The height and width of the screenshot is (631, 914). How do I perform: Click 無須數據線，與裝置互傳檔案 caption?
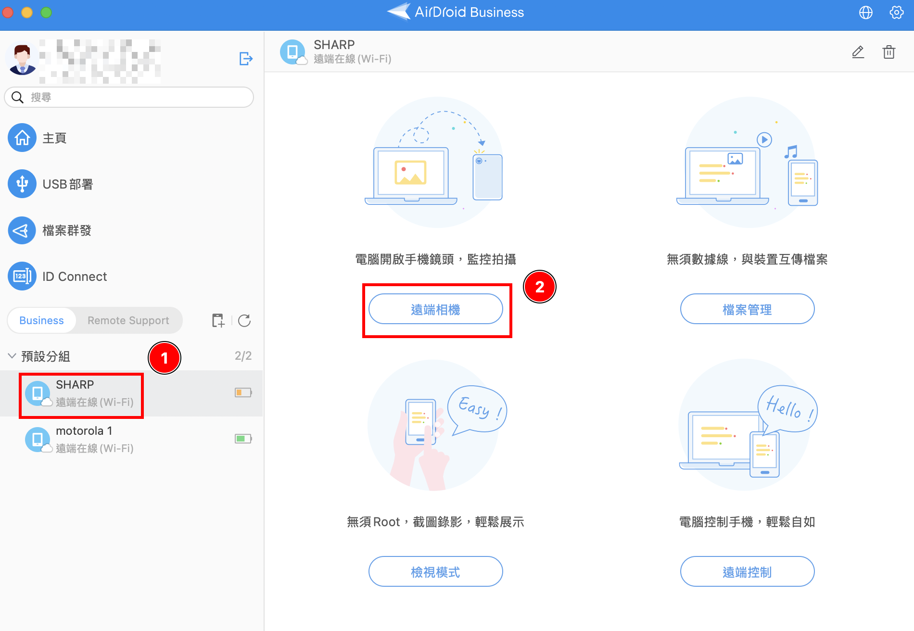[x=748, y=260]
